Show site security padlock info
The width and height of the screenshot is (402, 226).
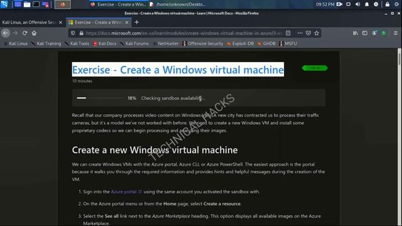[82, 33]
